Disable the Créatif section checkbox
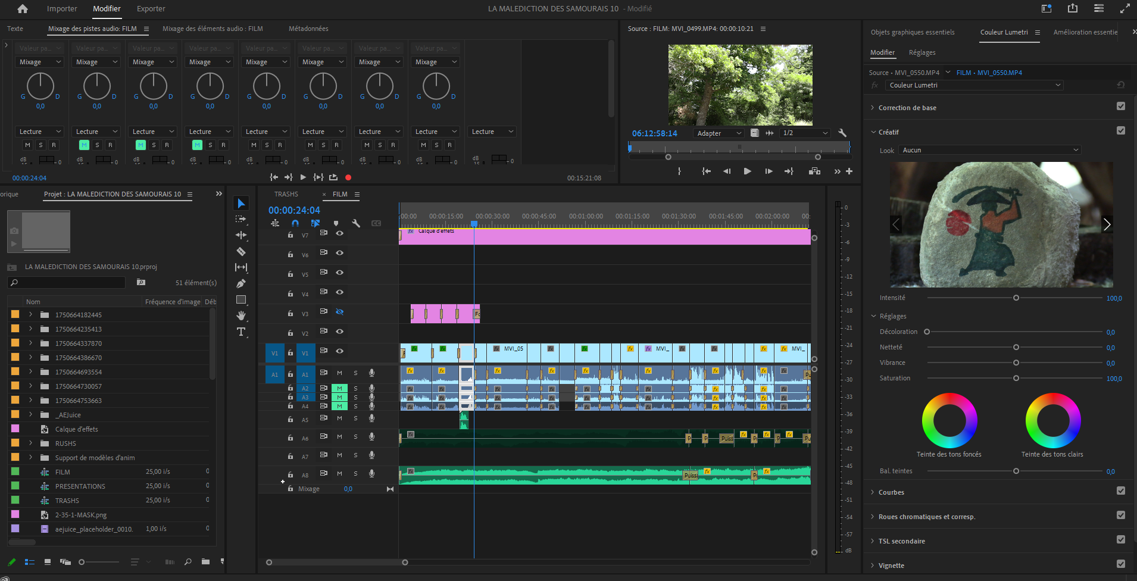This screenshot has width=1137, height=581. [1121, 131]
